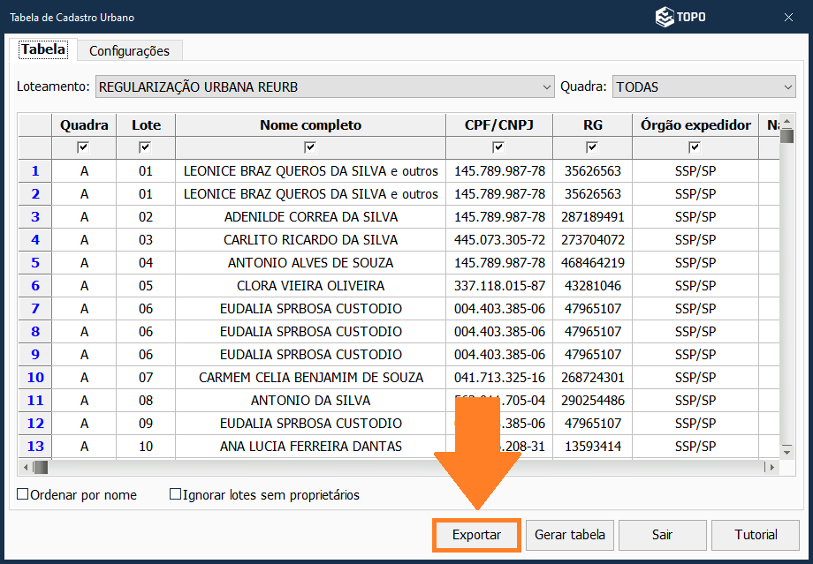Viewport: 813px width, 564px height.
Task: Switch to the Configurações tab
Action: pyautogui.click(x=129, y=51)
